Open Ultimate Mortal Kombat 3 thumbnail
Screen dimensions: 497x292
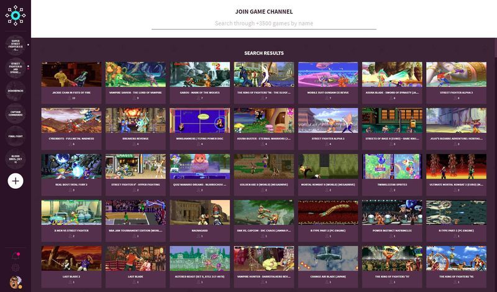(456, 167)
